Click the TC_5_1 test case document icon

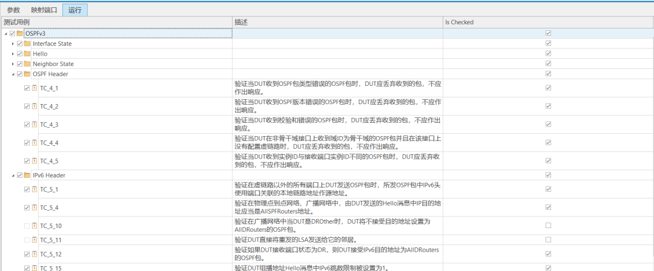[x=35, y=190]
